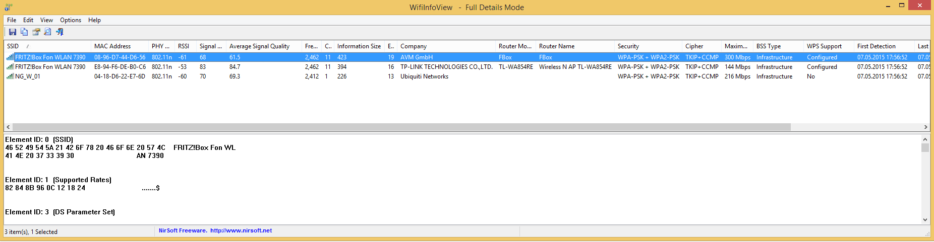The height and width of the screenshot is (242, 934).
Task: Click signal icon of selected row 08-96-D7-44-D6-56
Action: [x=10, y=57]
